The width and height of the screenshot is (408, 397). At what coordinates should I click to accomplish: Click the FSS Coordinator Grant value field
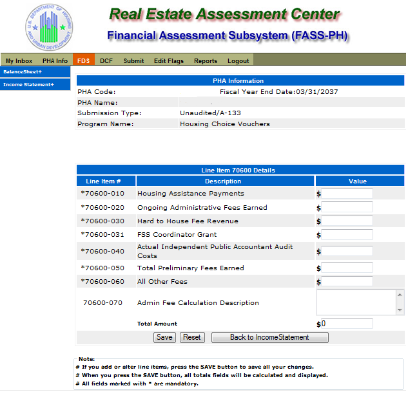point(347,234)
